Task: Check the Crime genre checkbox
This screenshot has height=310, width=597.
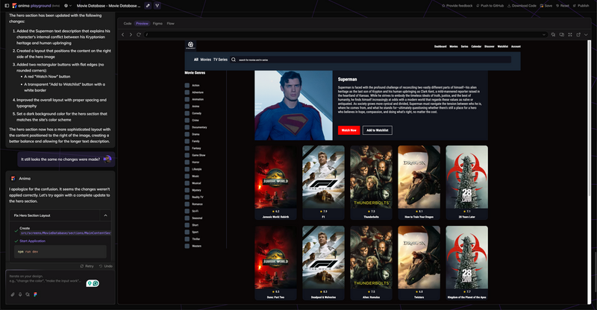Action: point(187,120)
